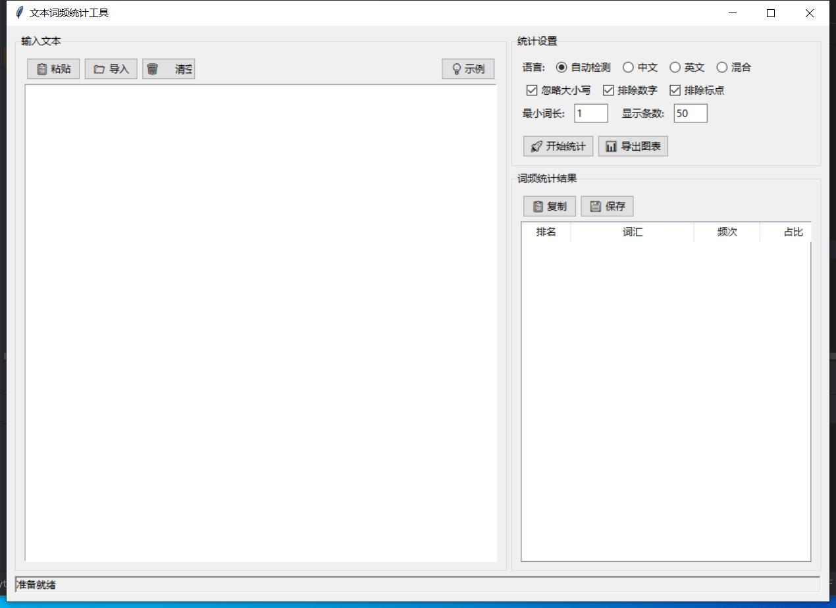Select the 中文 language radio button
The width and height of the screenshot is (836, 608).
(x=640, y=67)
